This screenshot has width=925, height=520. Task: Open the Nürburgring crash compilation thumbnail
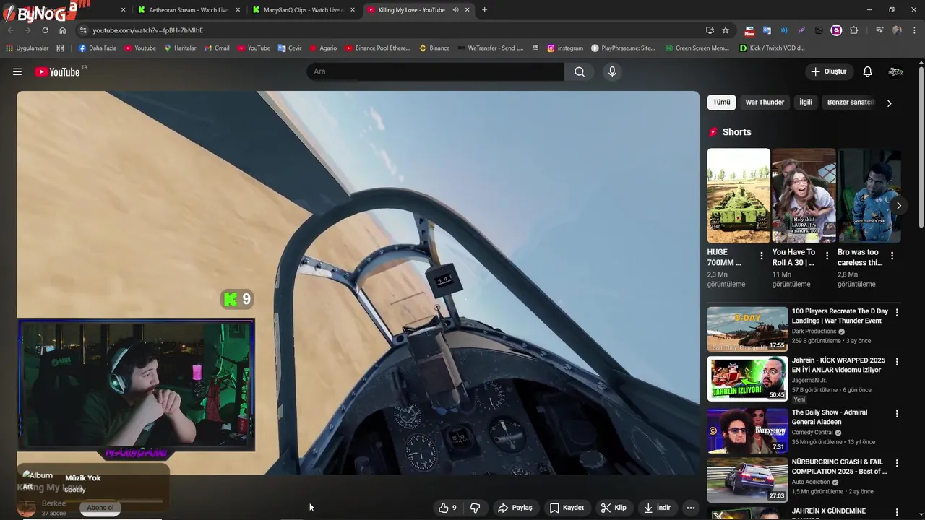(747, 480)
